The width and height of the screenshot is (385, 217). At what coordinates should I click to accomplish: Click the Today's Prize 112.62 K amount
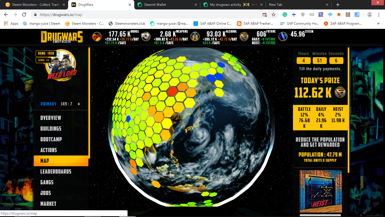[x=313, y=93]
